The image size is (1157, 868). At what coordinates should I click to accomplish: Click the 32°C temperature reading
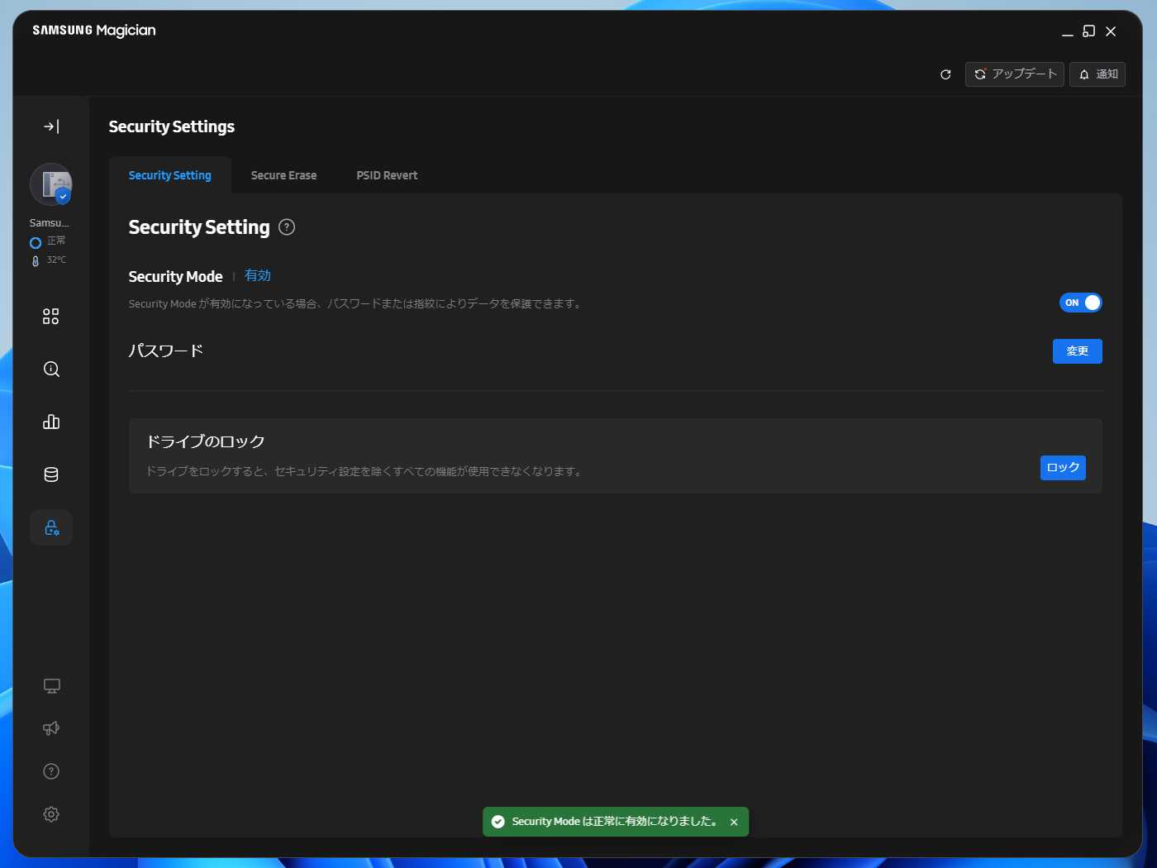pos(56,260)
